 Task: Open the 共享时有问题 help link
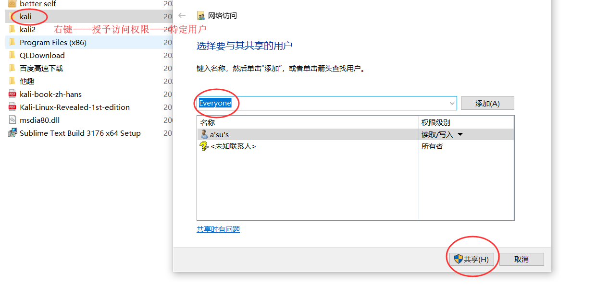coord(218,229)
